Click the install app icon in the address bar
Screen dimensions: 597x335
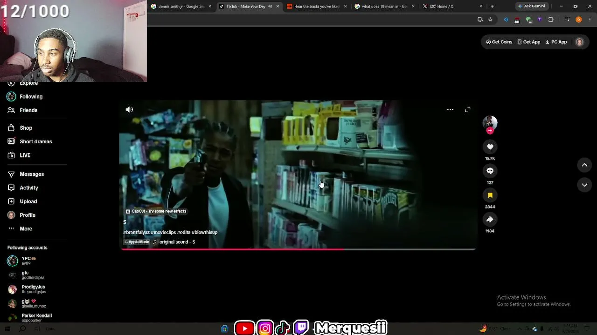point(480,20)
